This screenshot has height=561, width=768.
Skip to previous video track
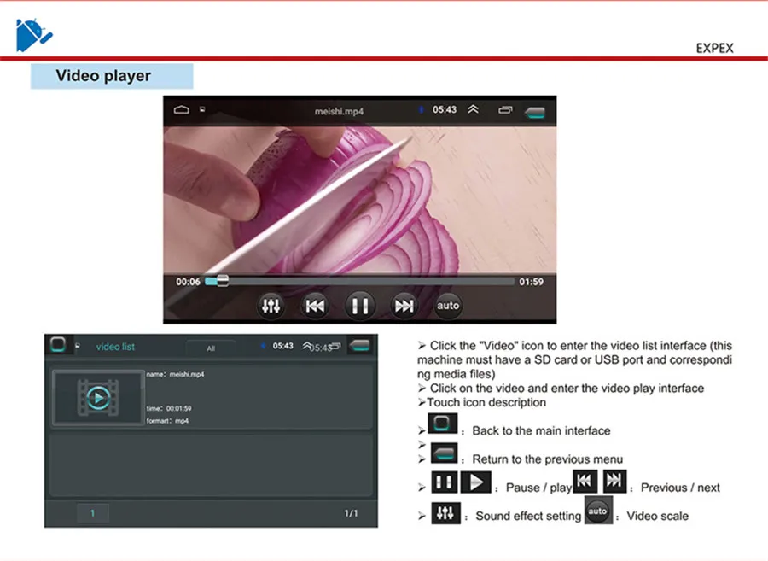[314, 306]
